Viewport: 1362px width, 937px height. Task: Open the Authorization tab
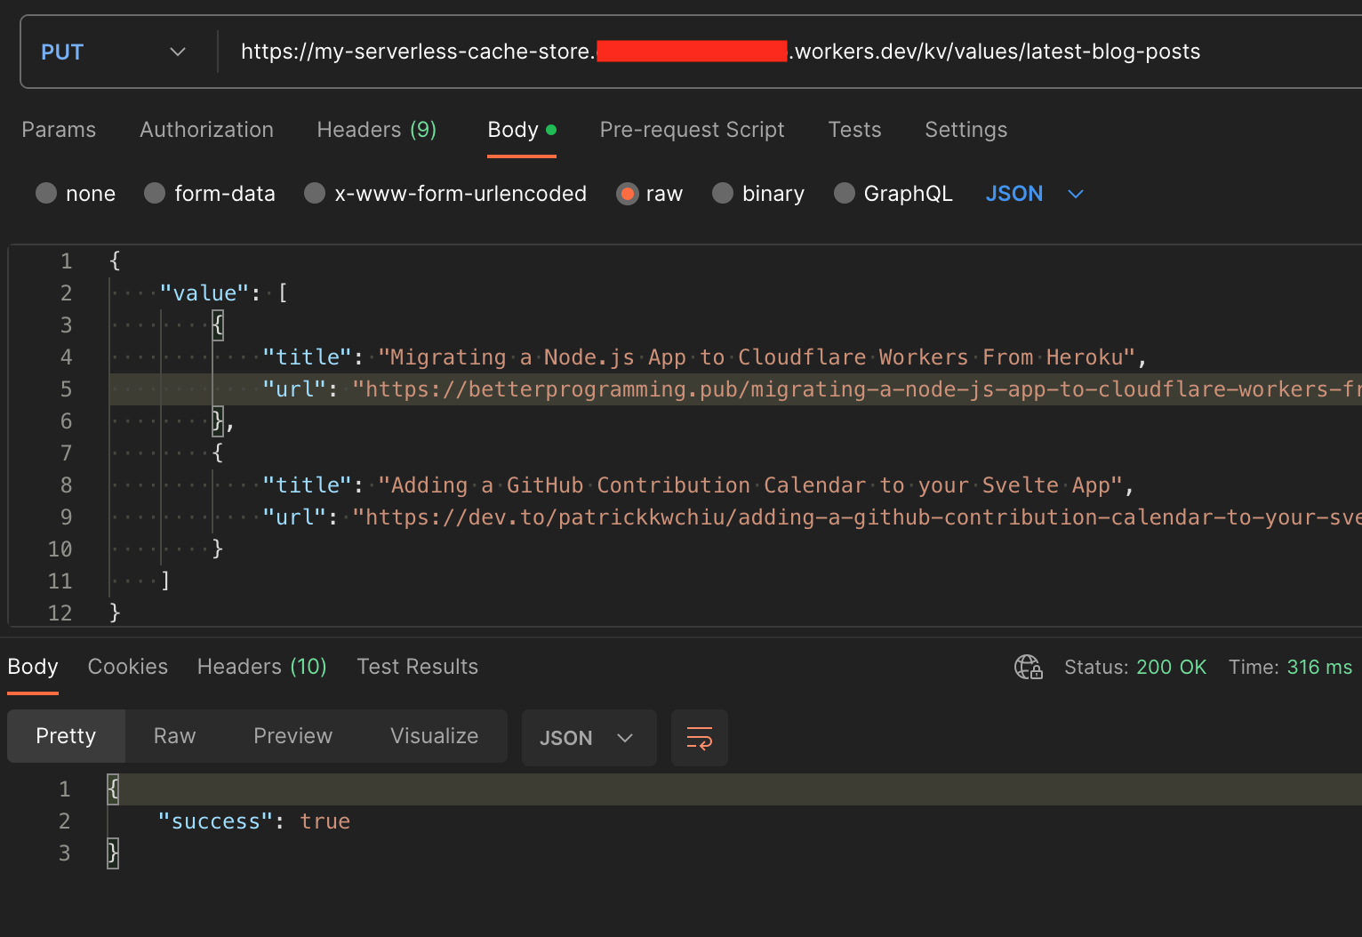pos(206,130)
